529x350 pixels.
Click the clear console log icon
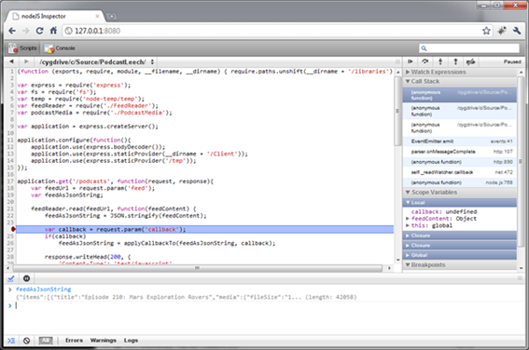click(26, 341)
